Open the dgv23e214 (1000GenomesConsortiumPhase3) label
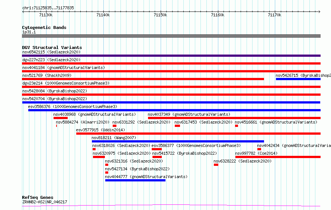The height and width of the screenshot is (210, 331). point(66,83)
